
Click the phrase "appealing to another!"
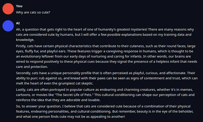pos(108,117)
